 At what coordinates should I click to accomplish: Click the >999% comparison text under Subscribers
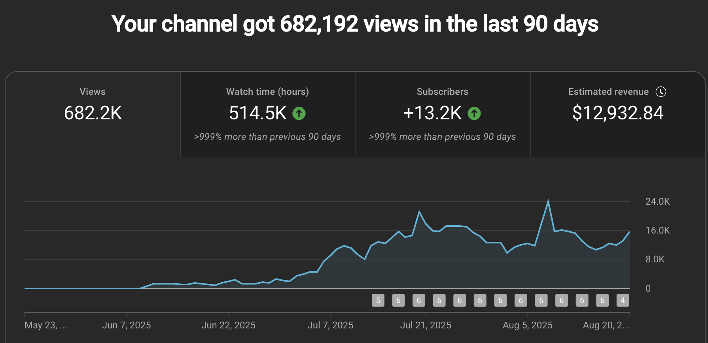tap(442, 137)
